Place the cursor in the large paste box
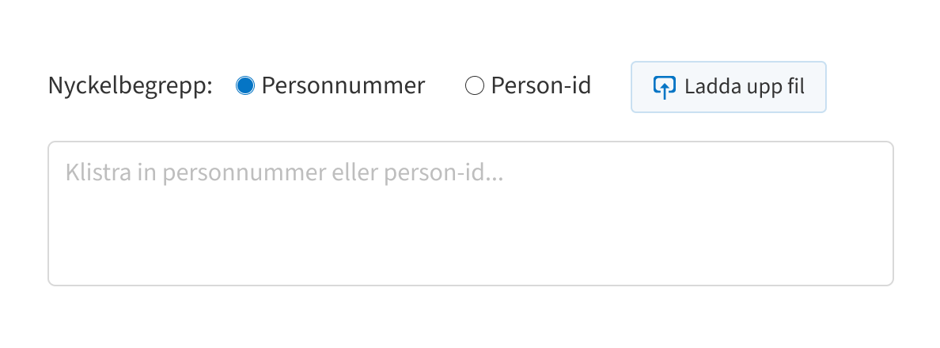The image size is (940, 348). pos(471,214)
